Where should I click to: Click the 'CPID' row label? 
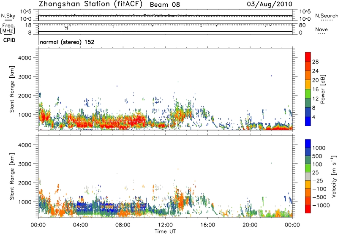click(x=9, y=40)
